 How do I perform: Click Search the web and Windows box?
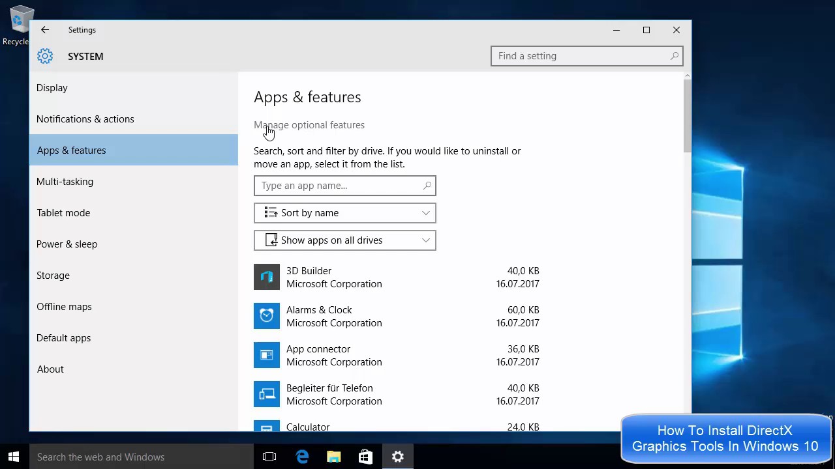coord(141,457)
